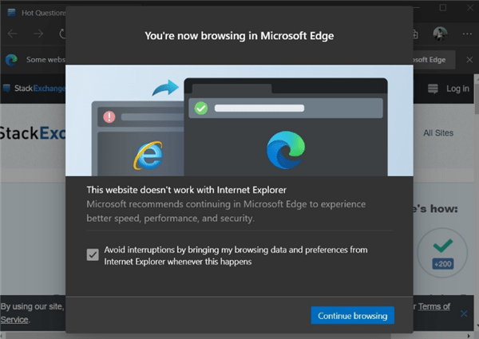Click the Edge logo in infobar

coord(12,59)
